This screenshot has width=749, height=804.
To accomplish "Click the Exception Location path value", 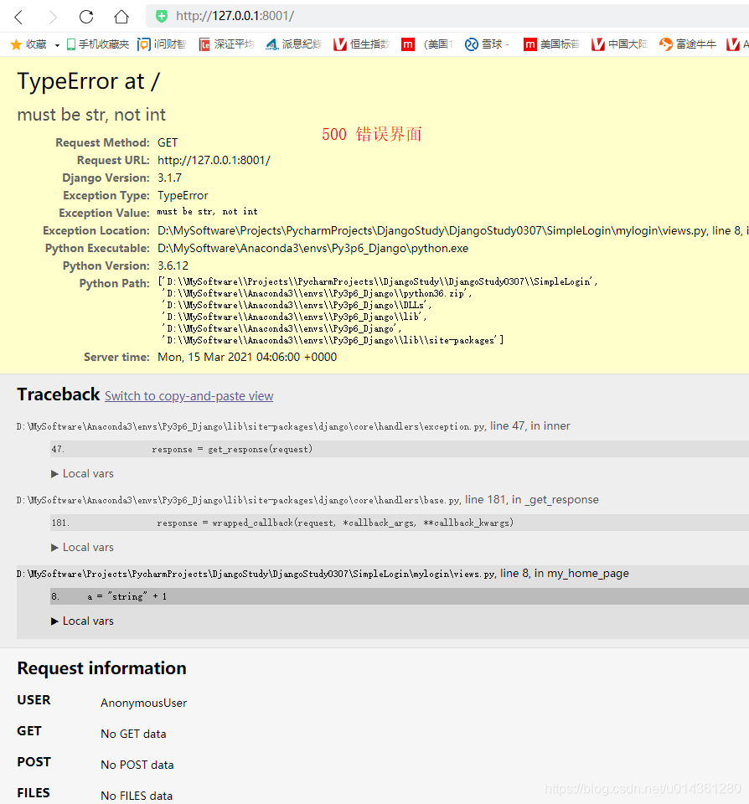I will (453, 231).
